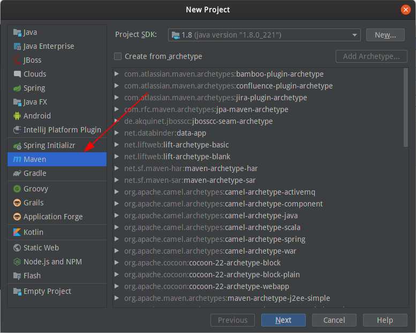Select the Kotlin logo icon
This screenshot has height=333, width=416.
[17, 232]
